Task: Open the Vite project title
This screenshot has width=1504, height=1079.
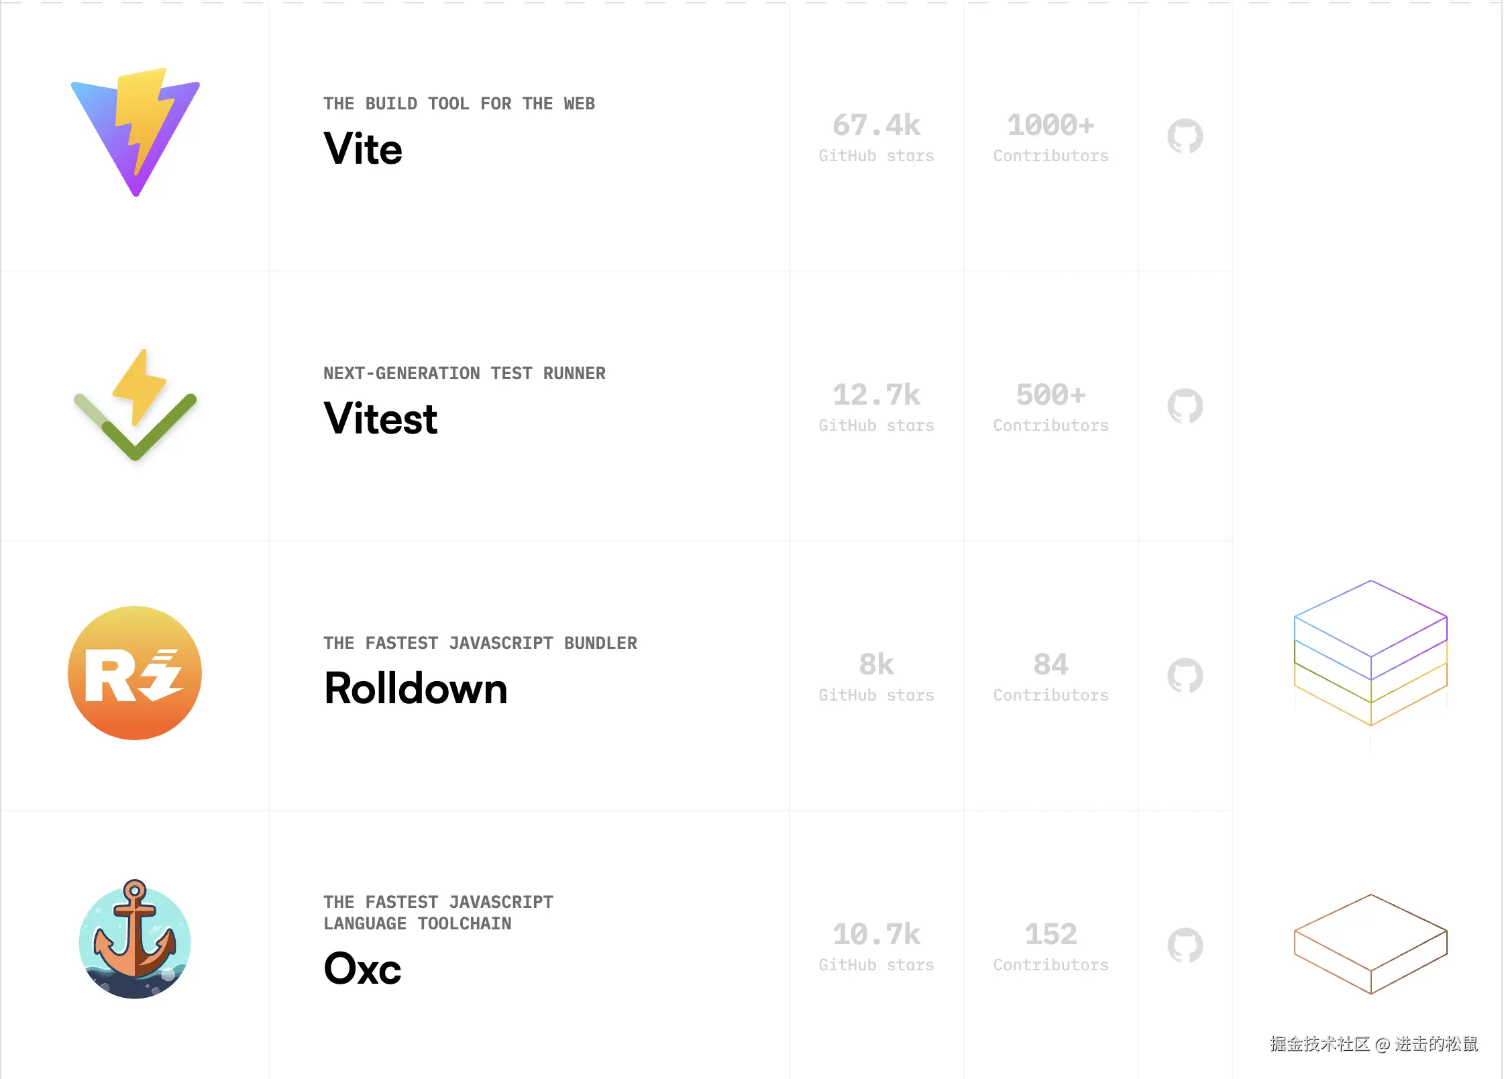Action: (363, 148)
